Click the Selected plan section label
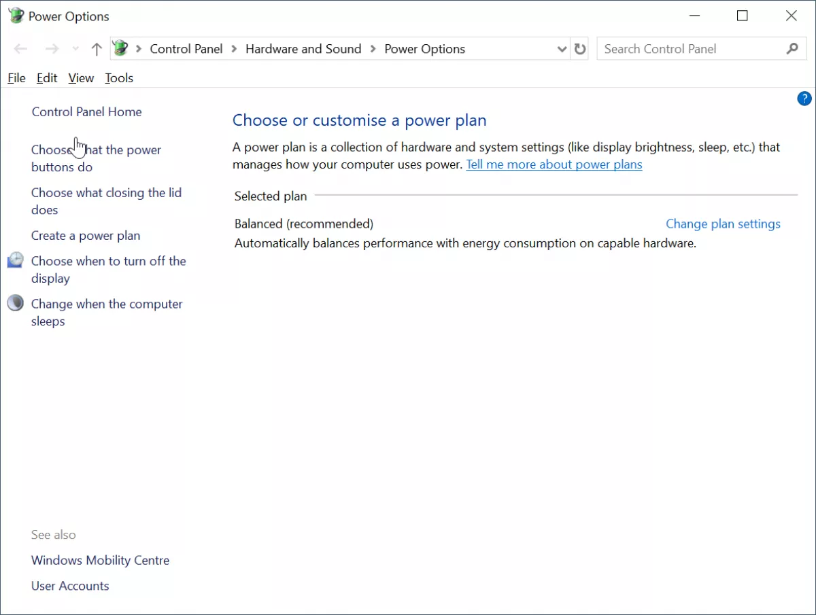816x615 pixels. point(271,196)
